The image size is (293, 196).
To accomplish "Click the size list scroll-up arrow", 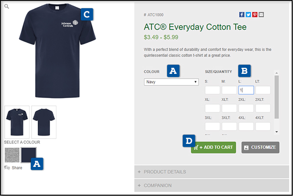I will 277,73.
